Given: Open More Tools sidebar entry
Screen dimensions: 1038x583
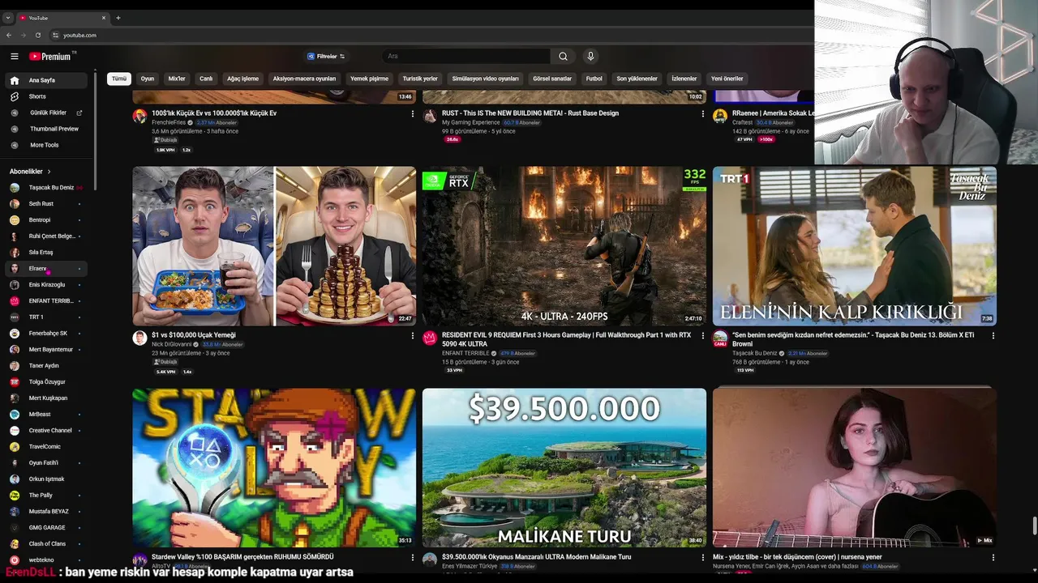Looking at the screenshot, I should coord(46,145).
